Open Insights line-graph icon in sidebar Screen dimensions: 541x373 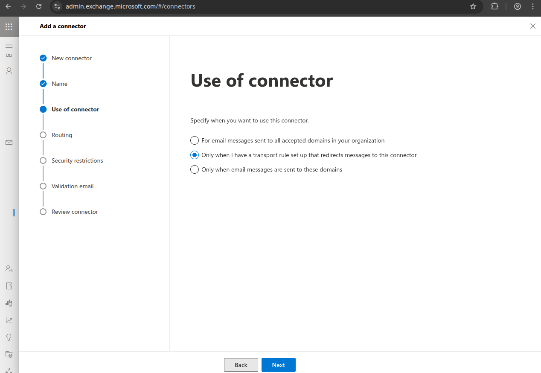coord(9,320)
